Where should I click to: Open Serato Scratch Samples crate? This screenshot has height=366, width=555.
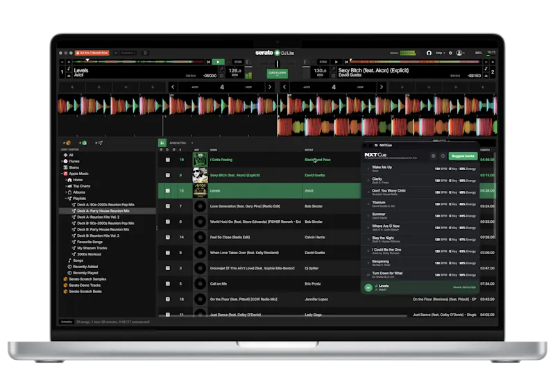(x=87, y=278)
